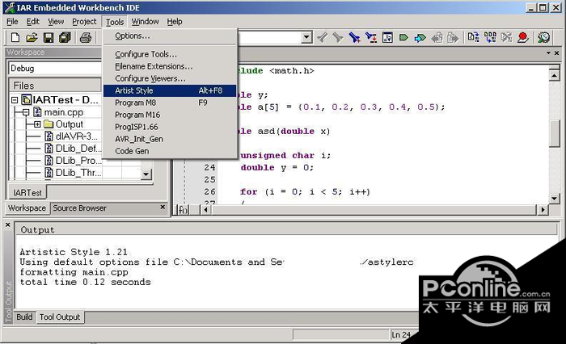The image size is (566, 344).
Task: Click the editor vertical scroll up arrow
Action: coord(554,75)
